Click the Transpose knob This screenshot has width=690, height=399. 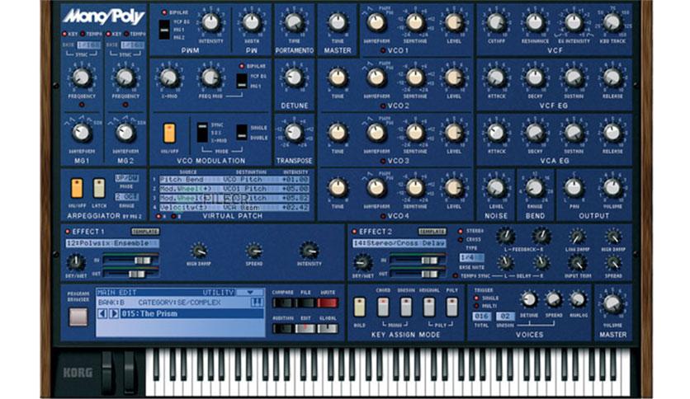(294, 133)
